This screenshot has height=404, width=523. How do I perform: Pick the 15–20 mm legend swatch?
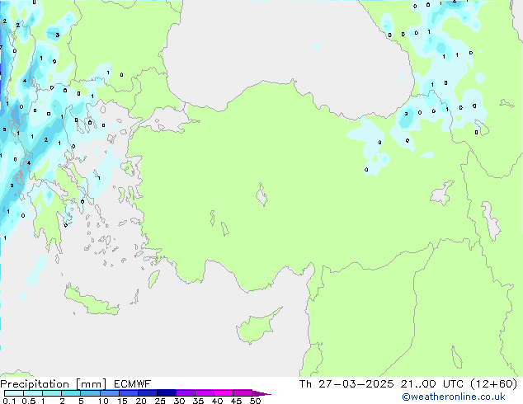(x=128, y=393)
